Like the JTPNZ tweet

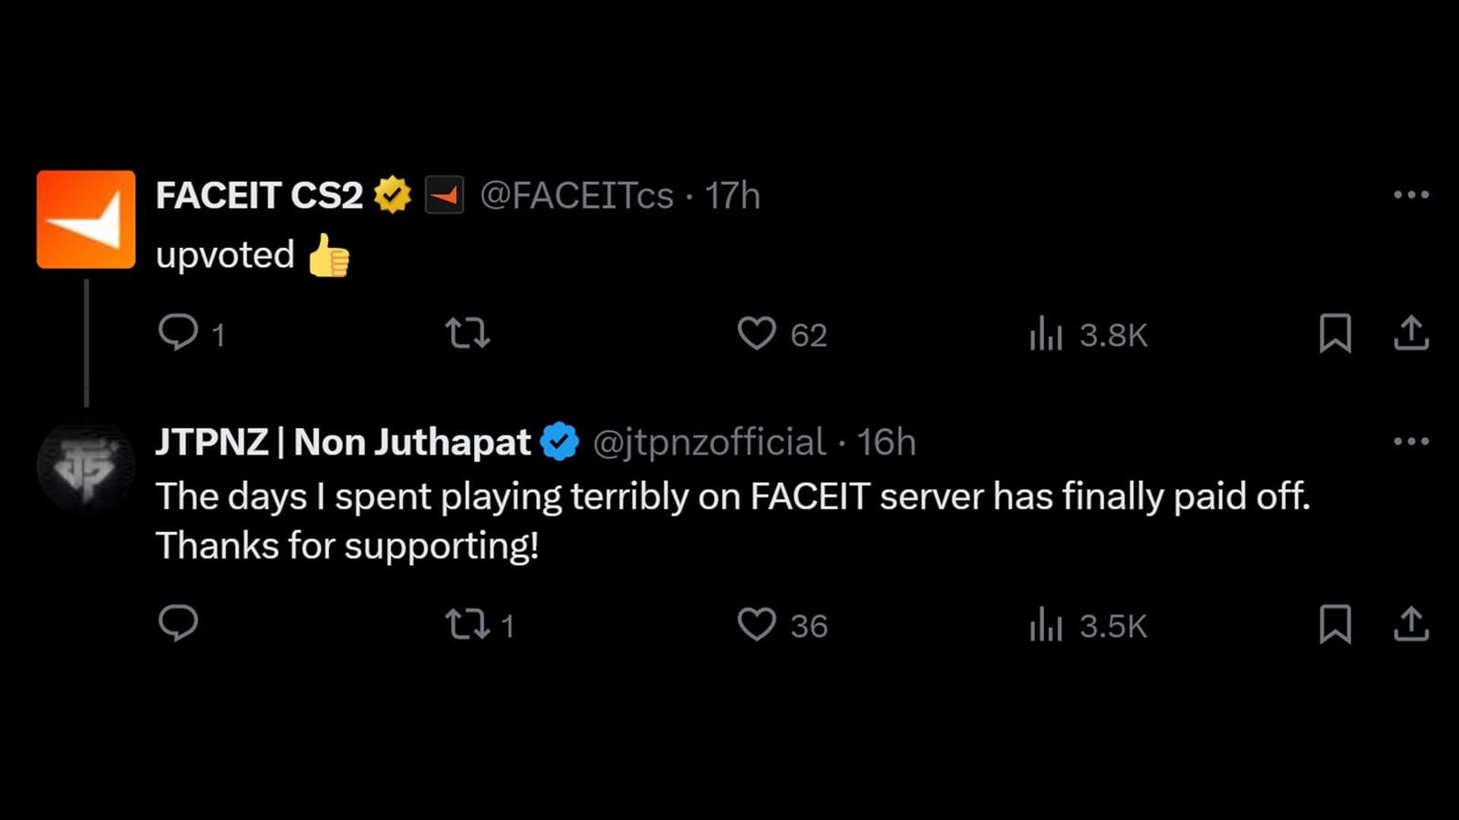point(757,625)
